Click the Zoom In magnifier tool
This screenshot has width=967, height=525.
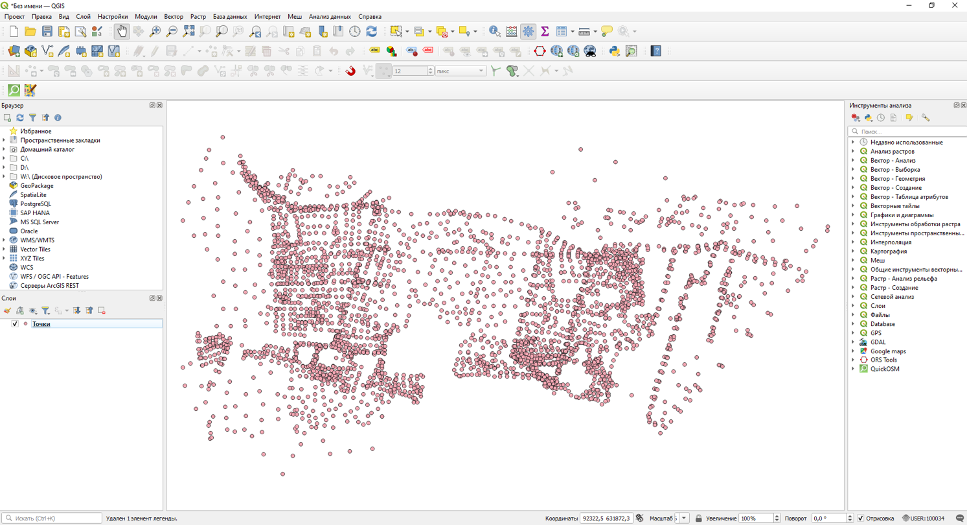[155, 31]
